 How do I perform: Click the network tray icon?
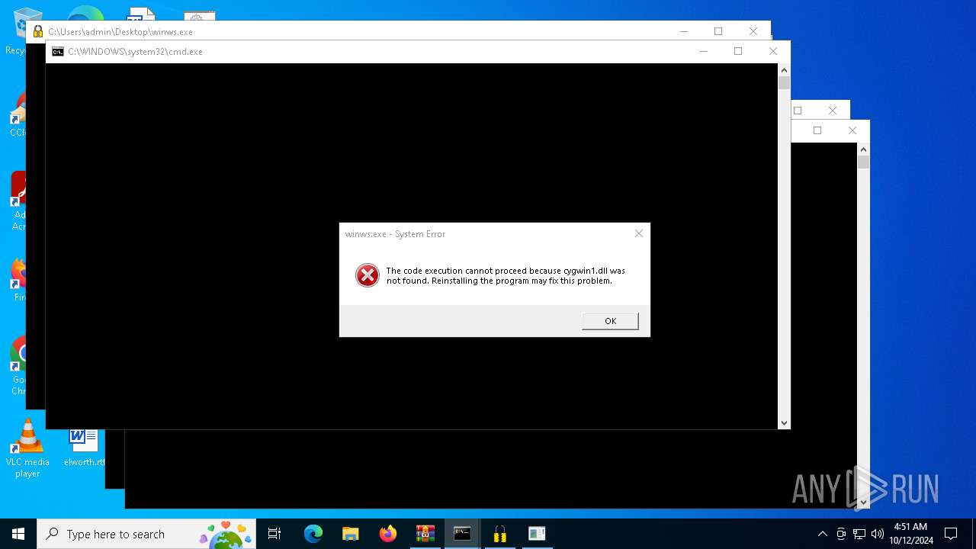(x=859, y=534)
